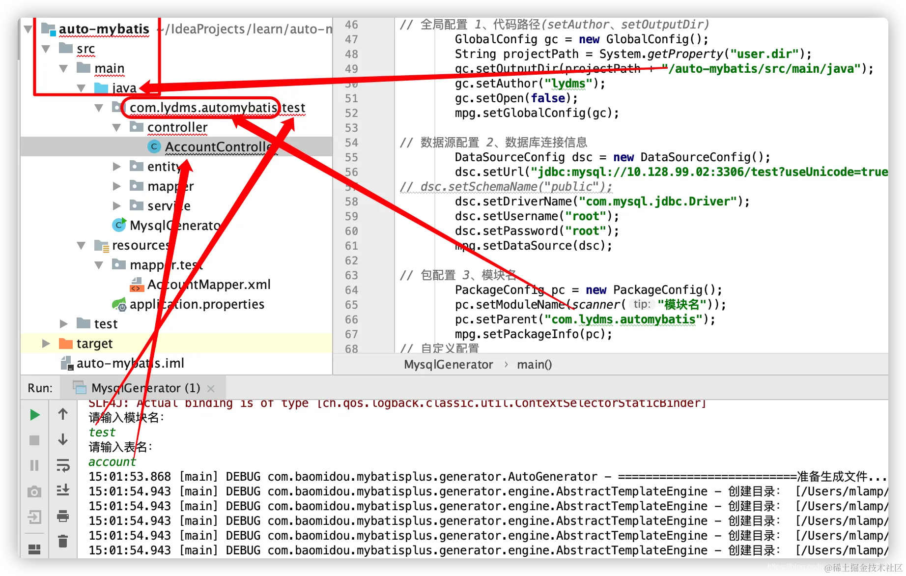Image resolution: width=906 pixels, height=576 pixels.
Task: Click the mpg.setPackageInfo(pc) line
Action: (x=534, y=334)
